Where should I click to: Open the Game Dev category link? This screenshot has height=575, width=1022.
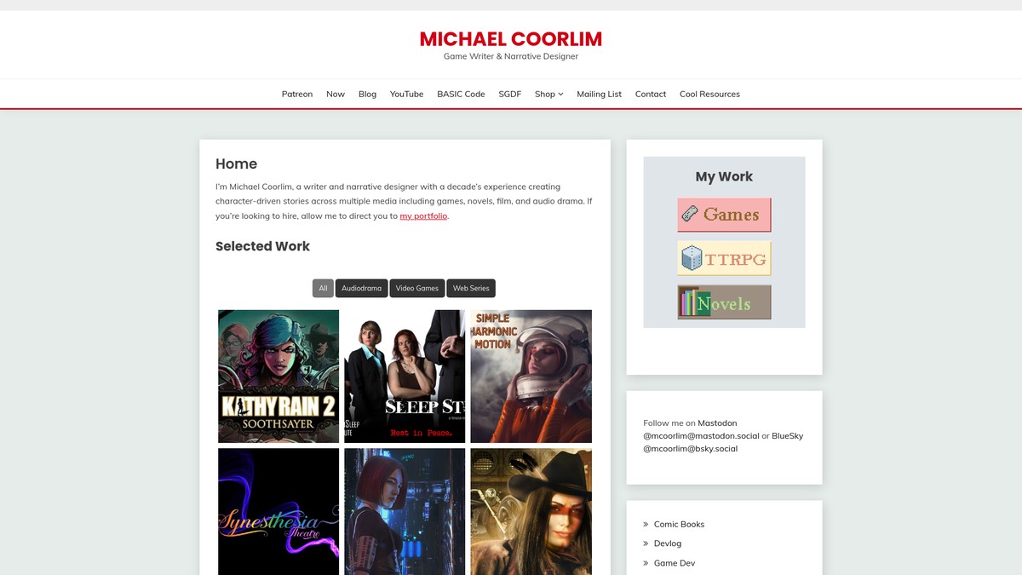675,563
